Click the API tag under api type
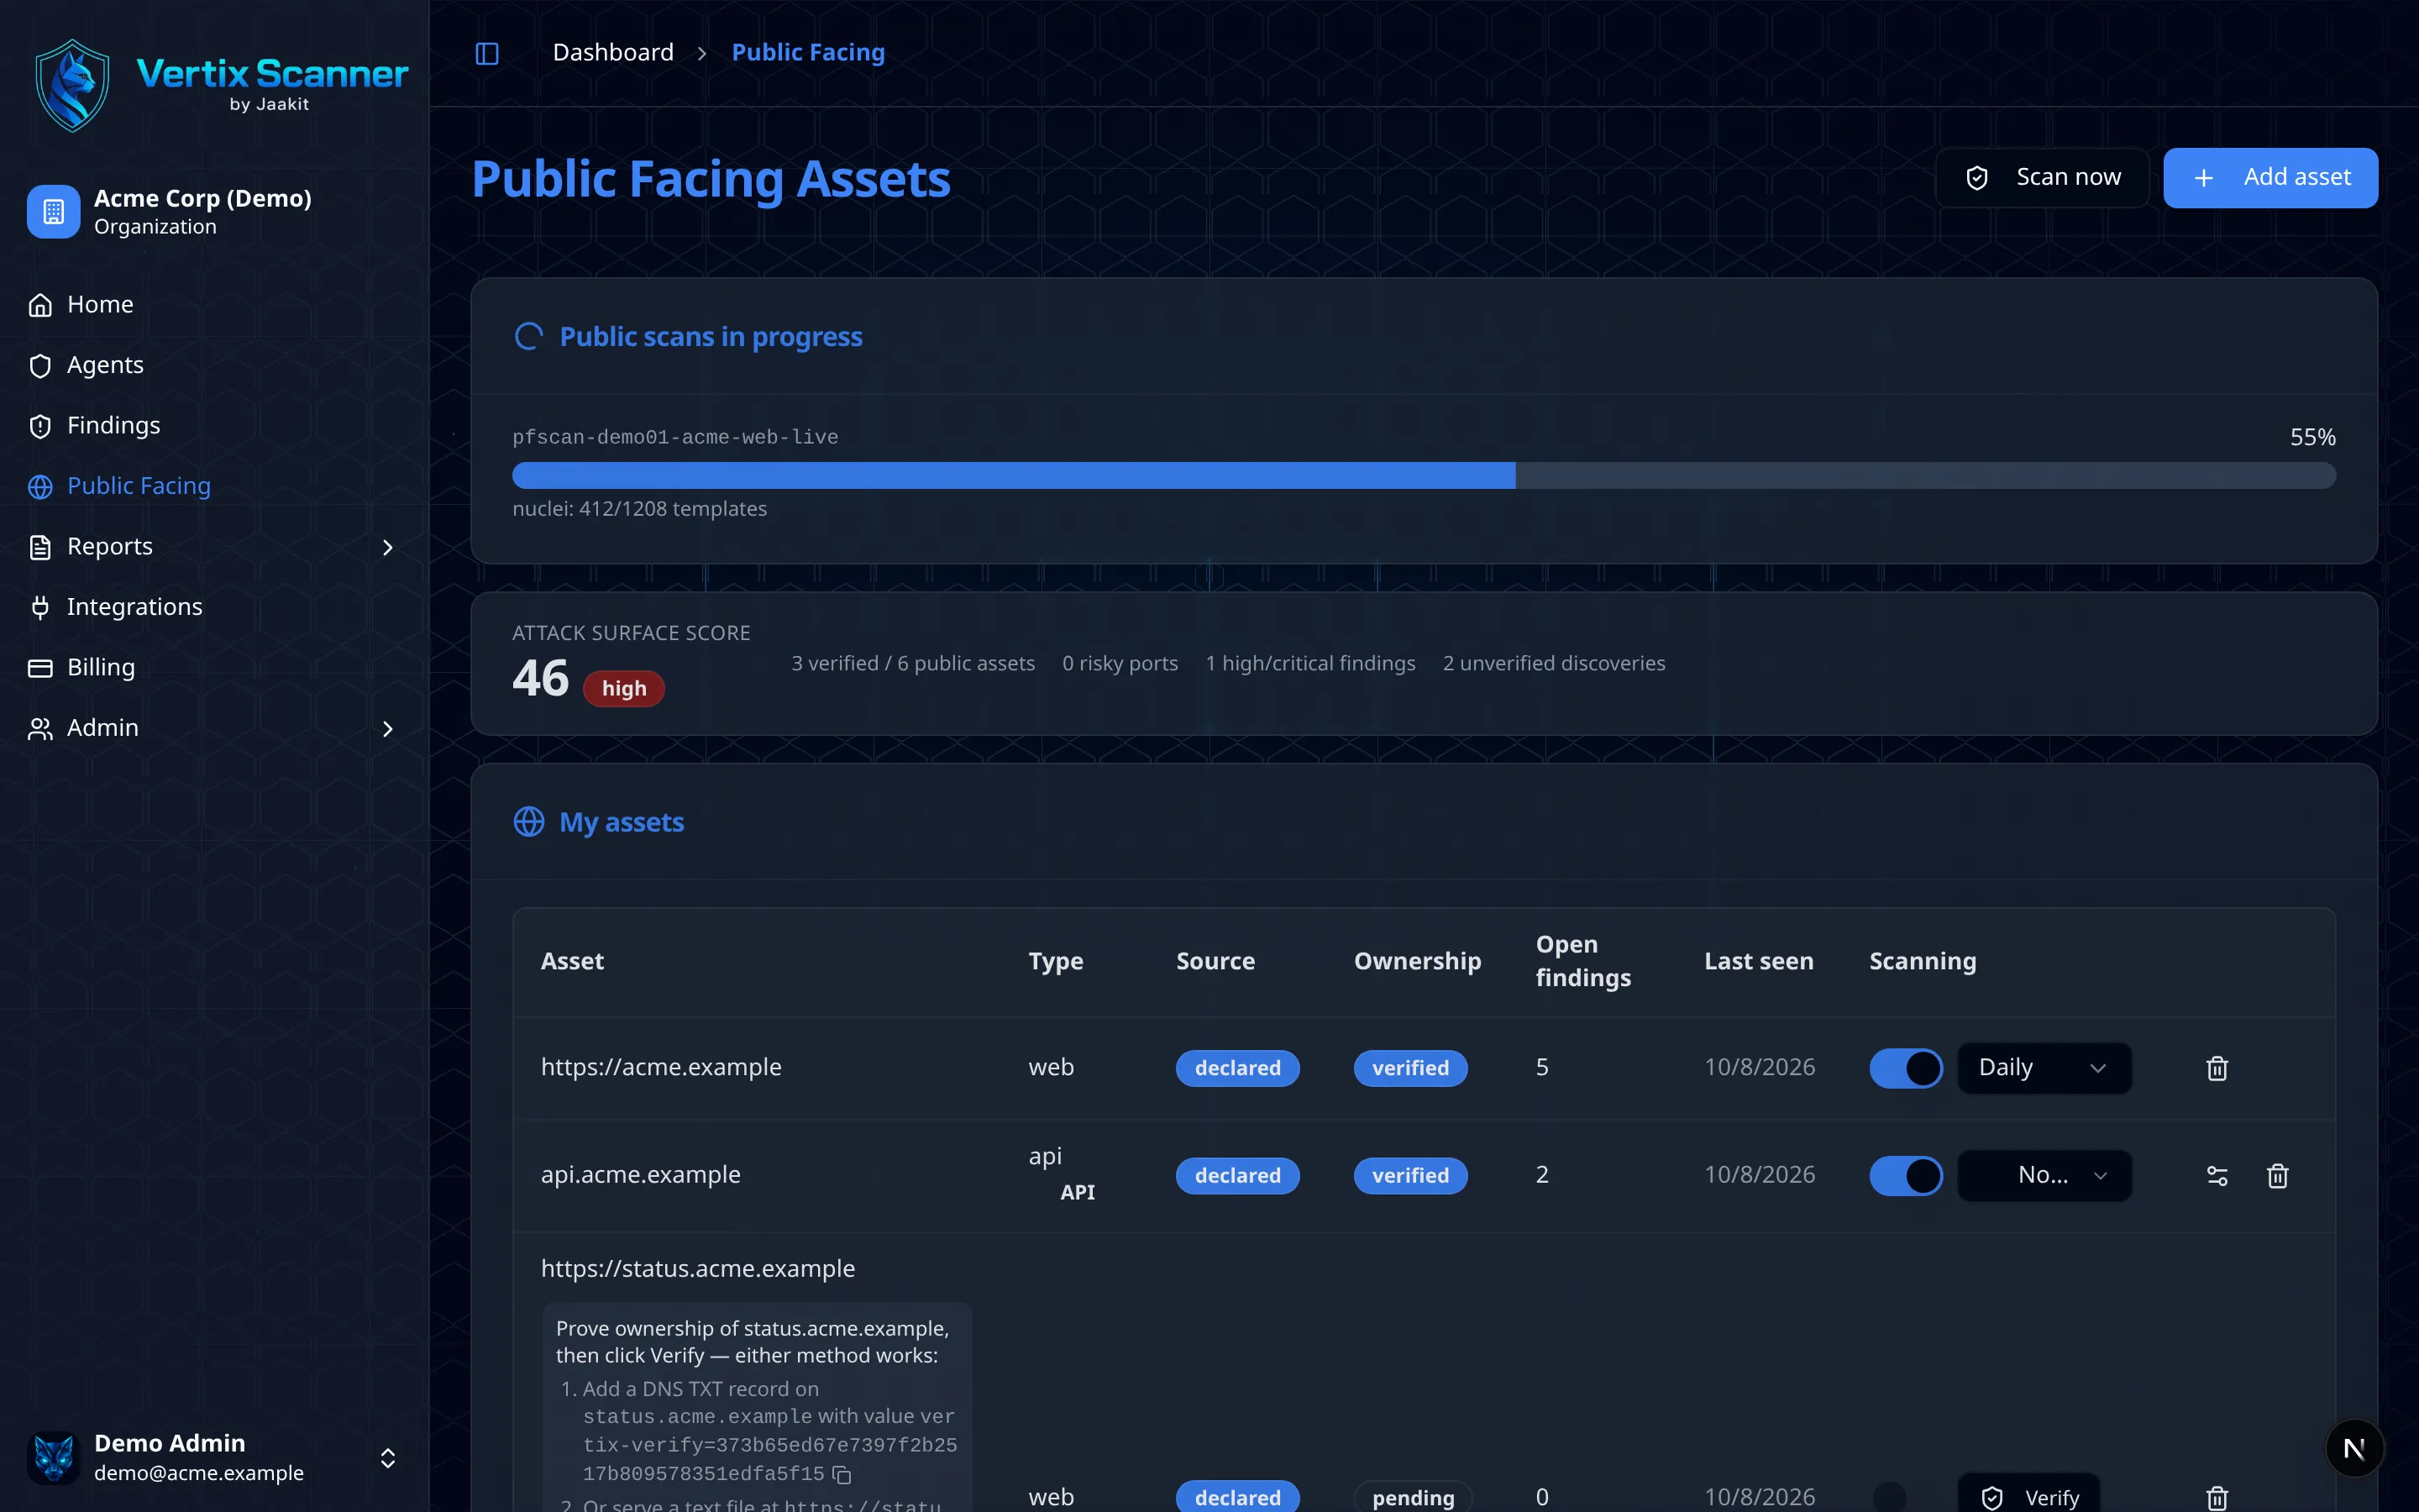Image resolution: width=2419 pixels, height=1512 pixels. coord(1077,1192)
